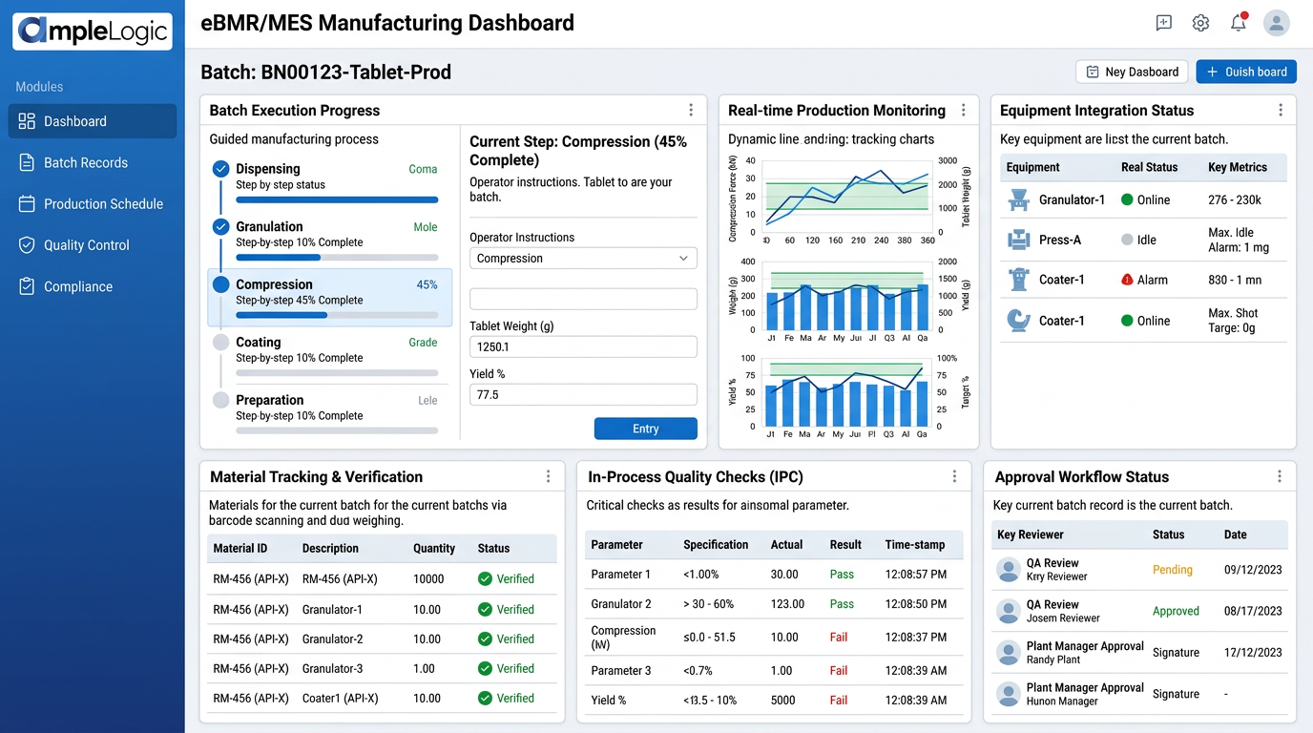Screen dimensions: 1313x733
Task: Open Batch Execution Progress options menu
Action: pyautogui.click(x=691, y=111)
